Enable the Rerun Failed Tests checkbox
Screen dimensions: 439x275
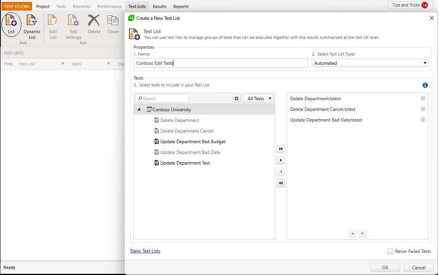390,251
